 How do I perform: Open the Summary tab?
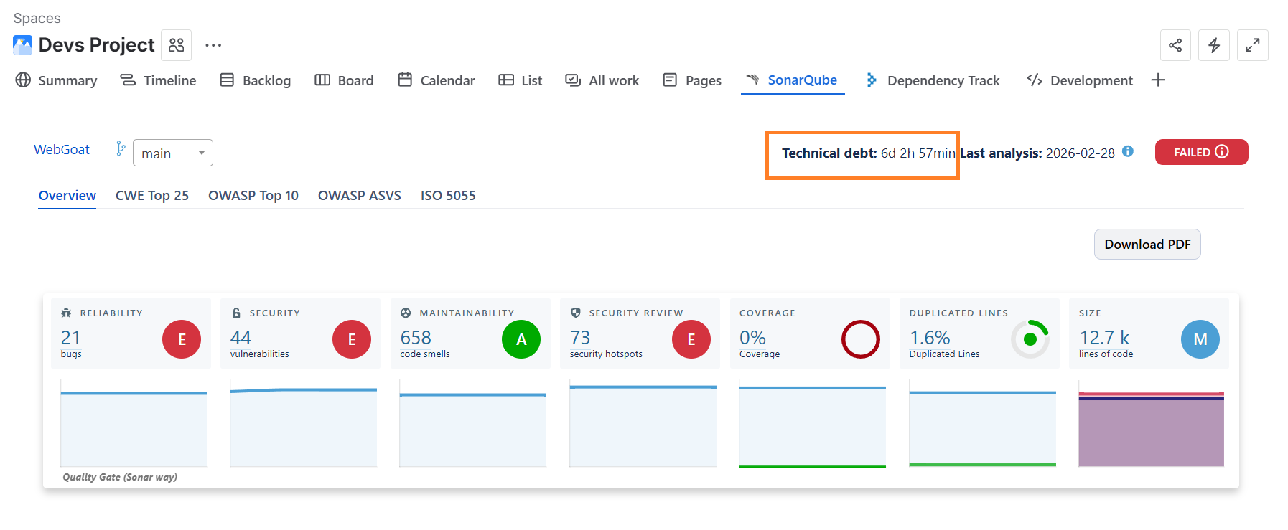pos(56,80)
